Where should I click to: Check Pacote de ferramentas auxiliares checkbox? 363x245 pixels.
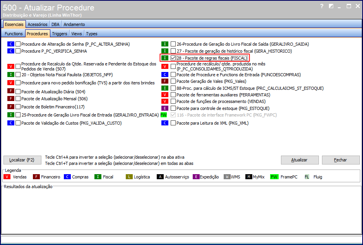(x=173, y=95)
